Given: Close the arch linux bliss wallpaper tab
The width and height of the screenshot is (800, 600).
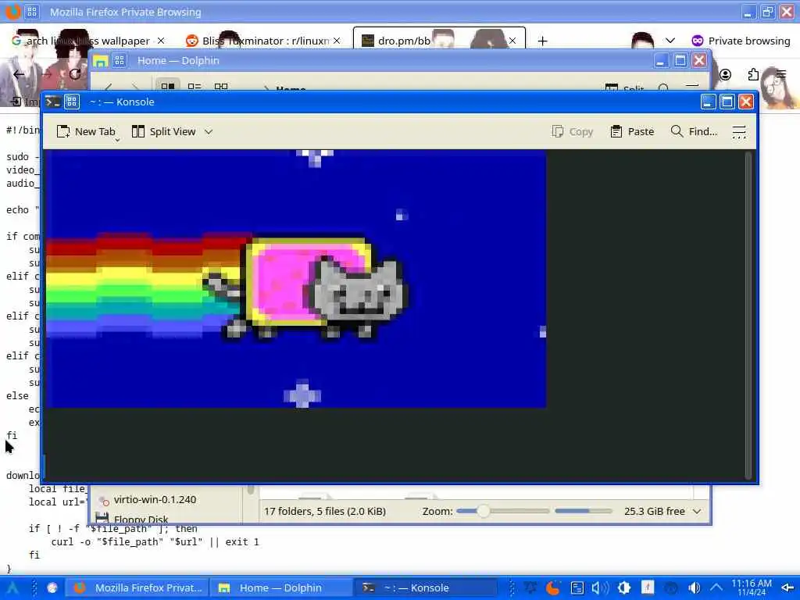Looking at the screenshot, I should point(161,41).
